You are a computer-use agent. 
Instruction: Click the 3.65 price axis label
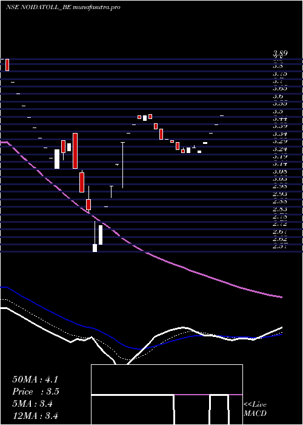(x=280, y=89)
